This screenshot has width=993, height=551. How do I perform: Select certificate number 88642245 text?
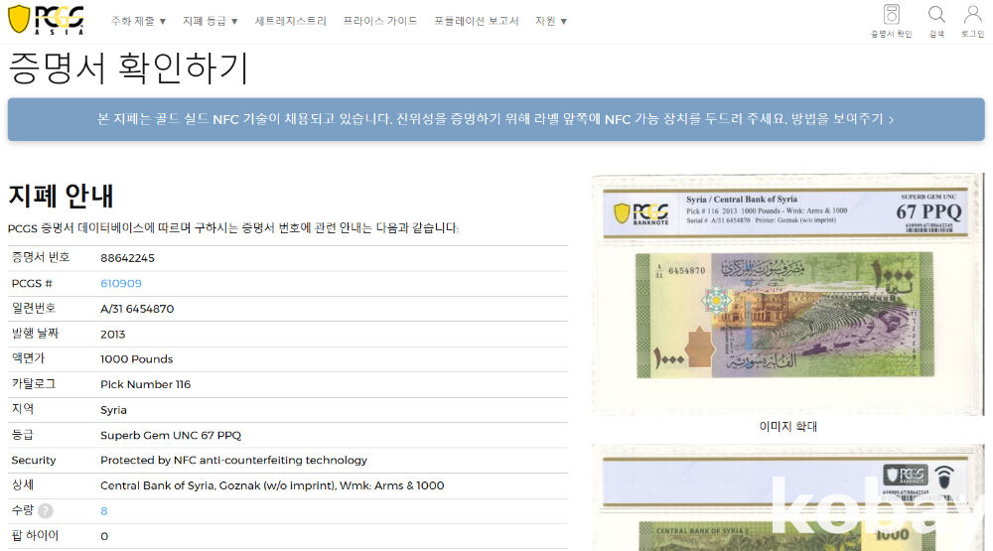pyautogui.click(x=127, y=258)
